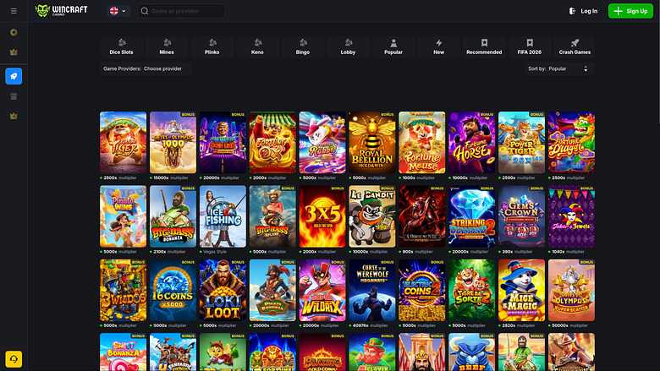Open the Fortune Horse game

(472, 143)
